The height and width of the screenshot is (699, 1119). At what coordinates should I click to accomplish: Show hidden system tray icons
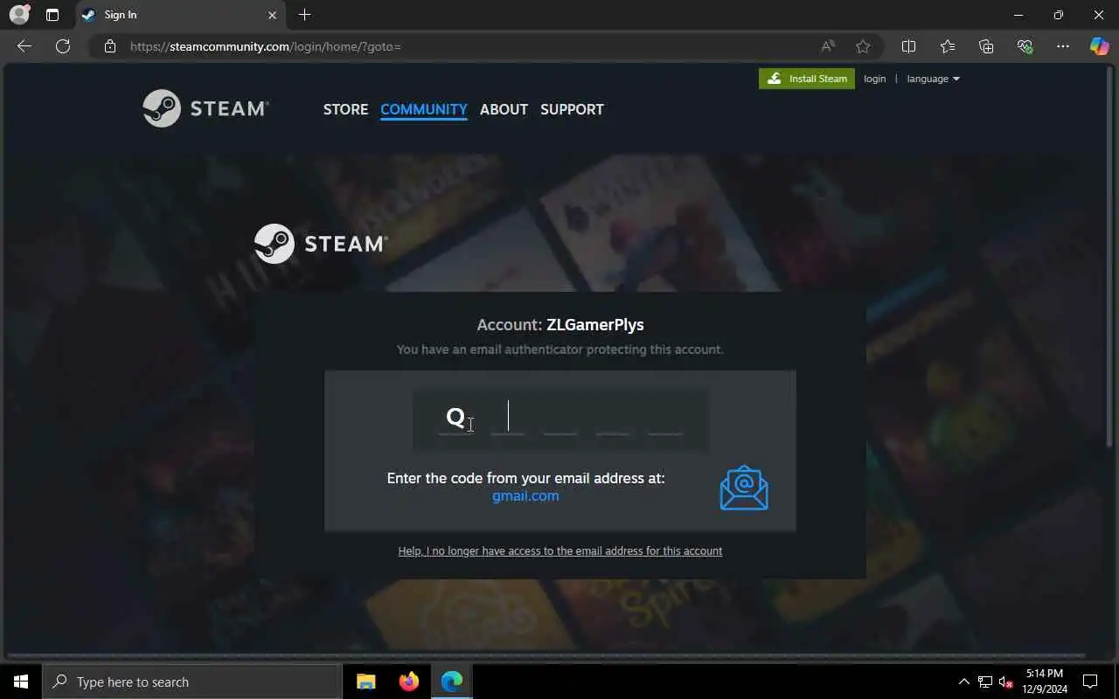(x=964, y=682)
